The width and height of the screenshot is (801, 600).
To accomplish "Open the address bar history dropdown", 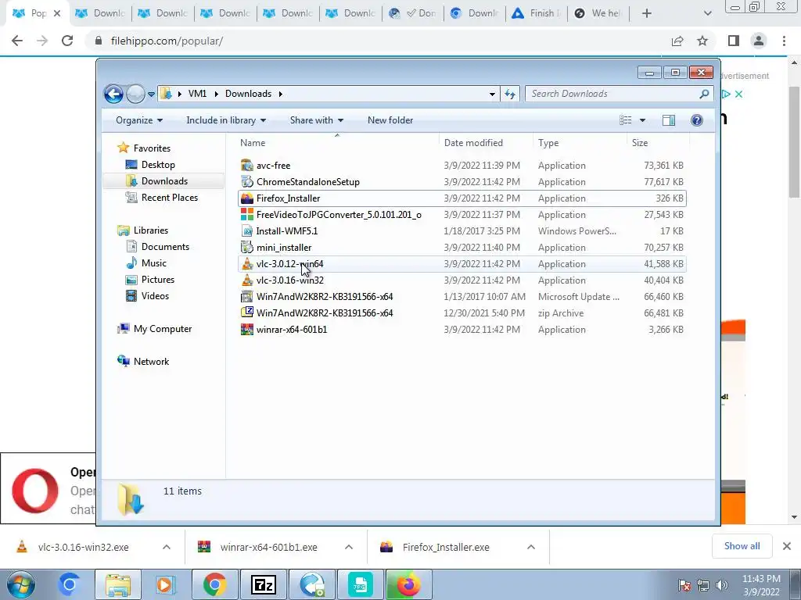I will coord(492,94).
